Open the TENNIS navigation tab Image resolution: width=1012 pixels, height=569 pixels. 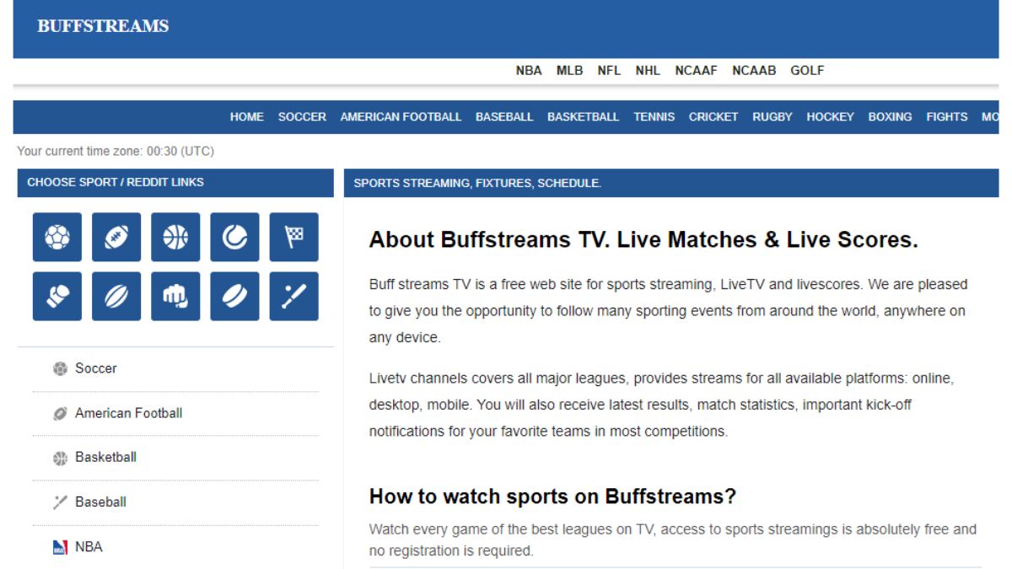coord(654,116)
